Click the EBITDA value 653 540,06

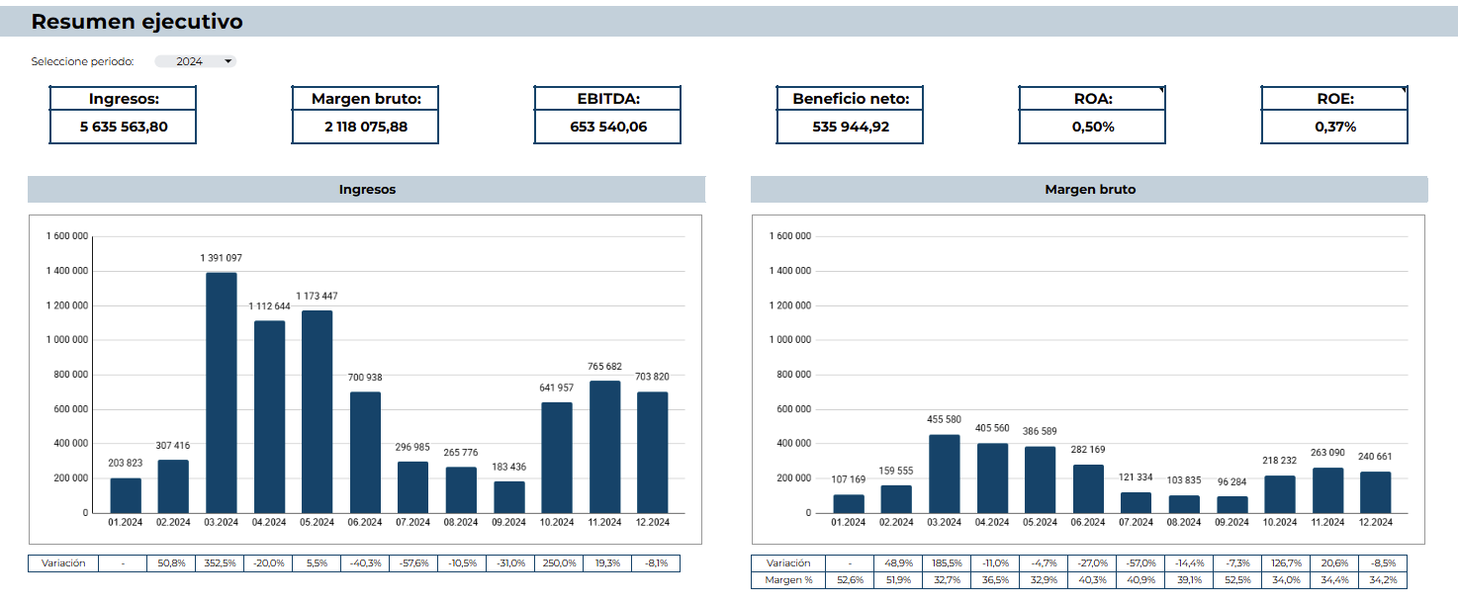coord(608,127)
